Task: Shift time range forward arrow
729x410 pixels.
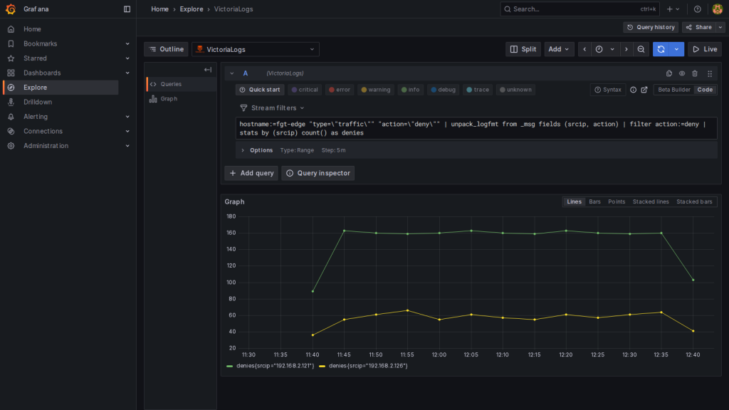Action: [x=626, y=49]
